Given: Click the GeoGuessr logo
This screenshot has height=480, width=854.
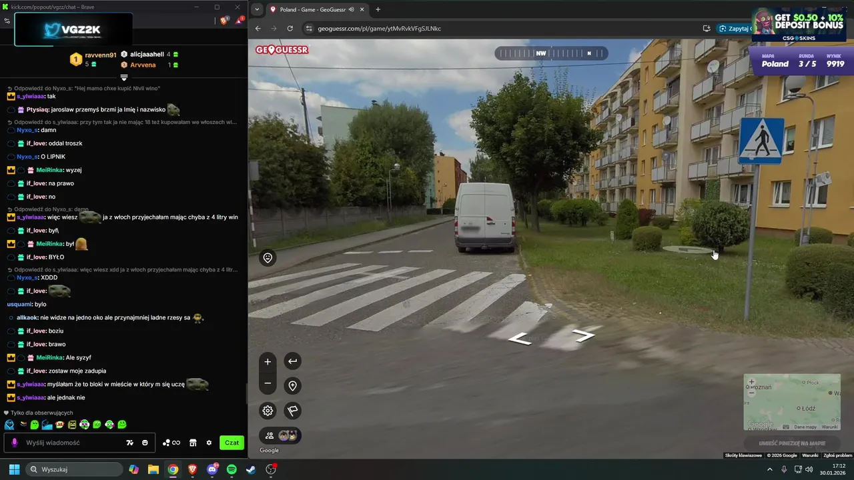Looking at the screenshot, I should coord(282,49).
